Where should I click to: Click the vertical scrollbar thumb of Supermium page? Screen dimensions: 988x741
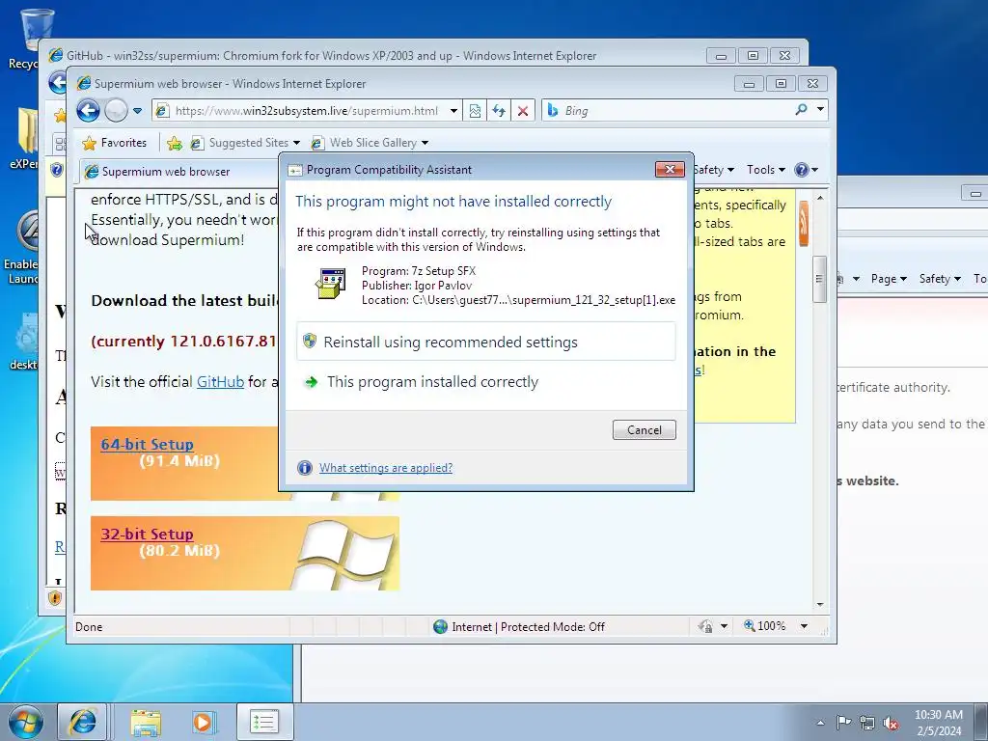point(820,279)
